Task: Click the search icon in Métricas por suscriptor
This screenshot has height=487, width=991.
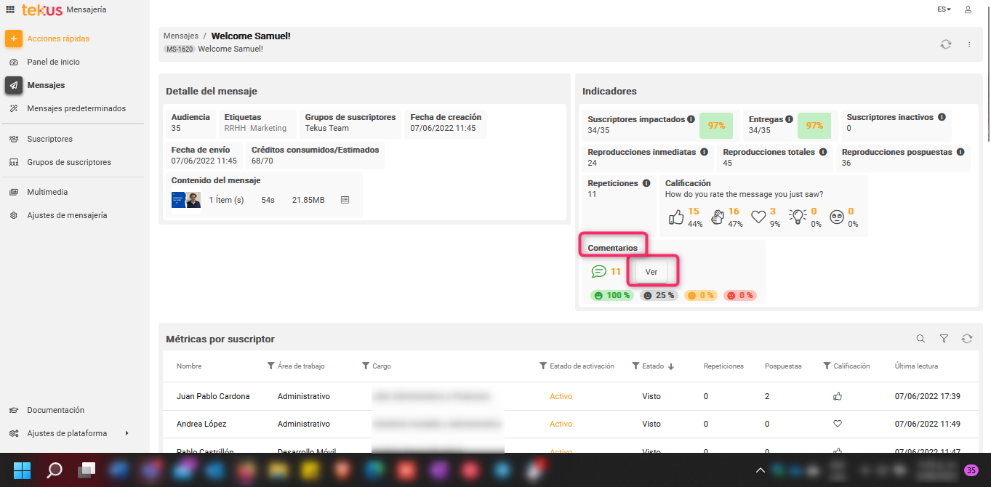Action: pyautogui.click(x=920, y=339)
